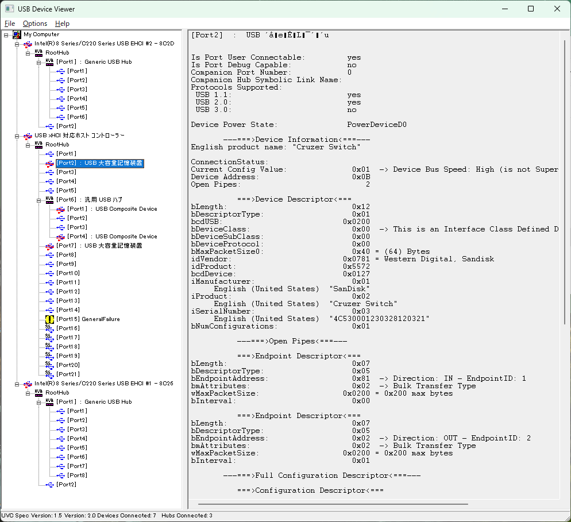This screenshot has height=522, width=571.
Task: Select Port15 GeneralFailure in the tree
Action: (x=88, y=319)
